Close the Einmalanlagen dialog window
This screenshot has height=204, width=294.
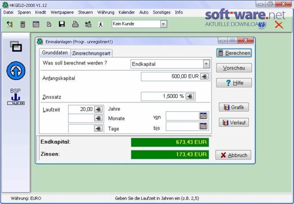(x=245, y=40)
